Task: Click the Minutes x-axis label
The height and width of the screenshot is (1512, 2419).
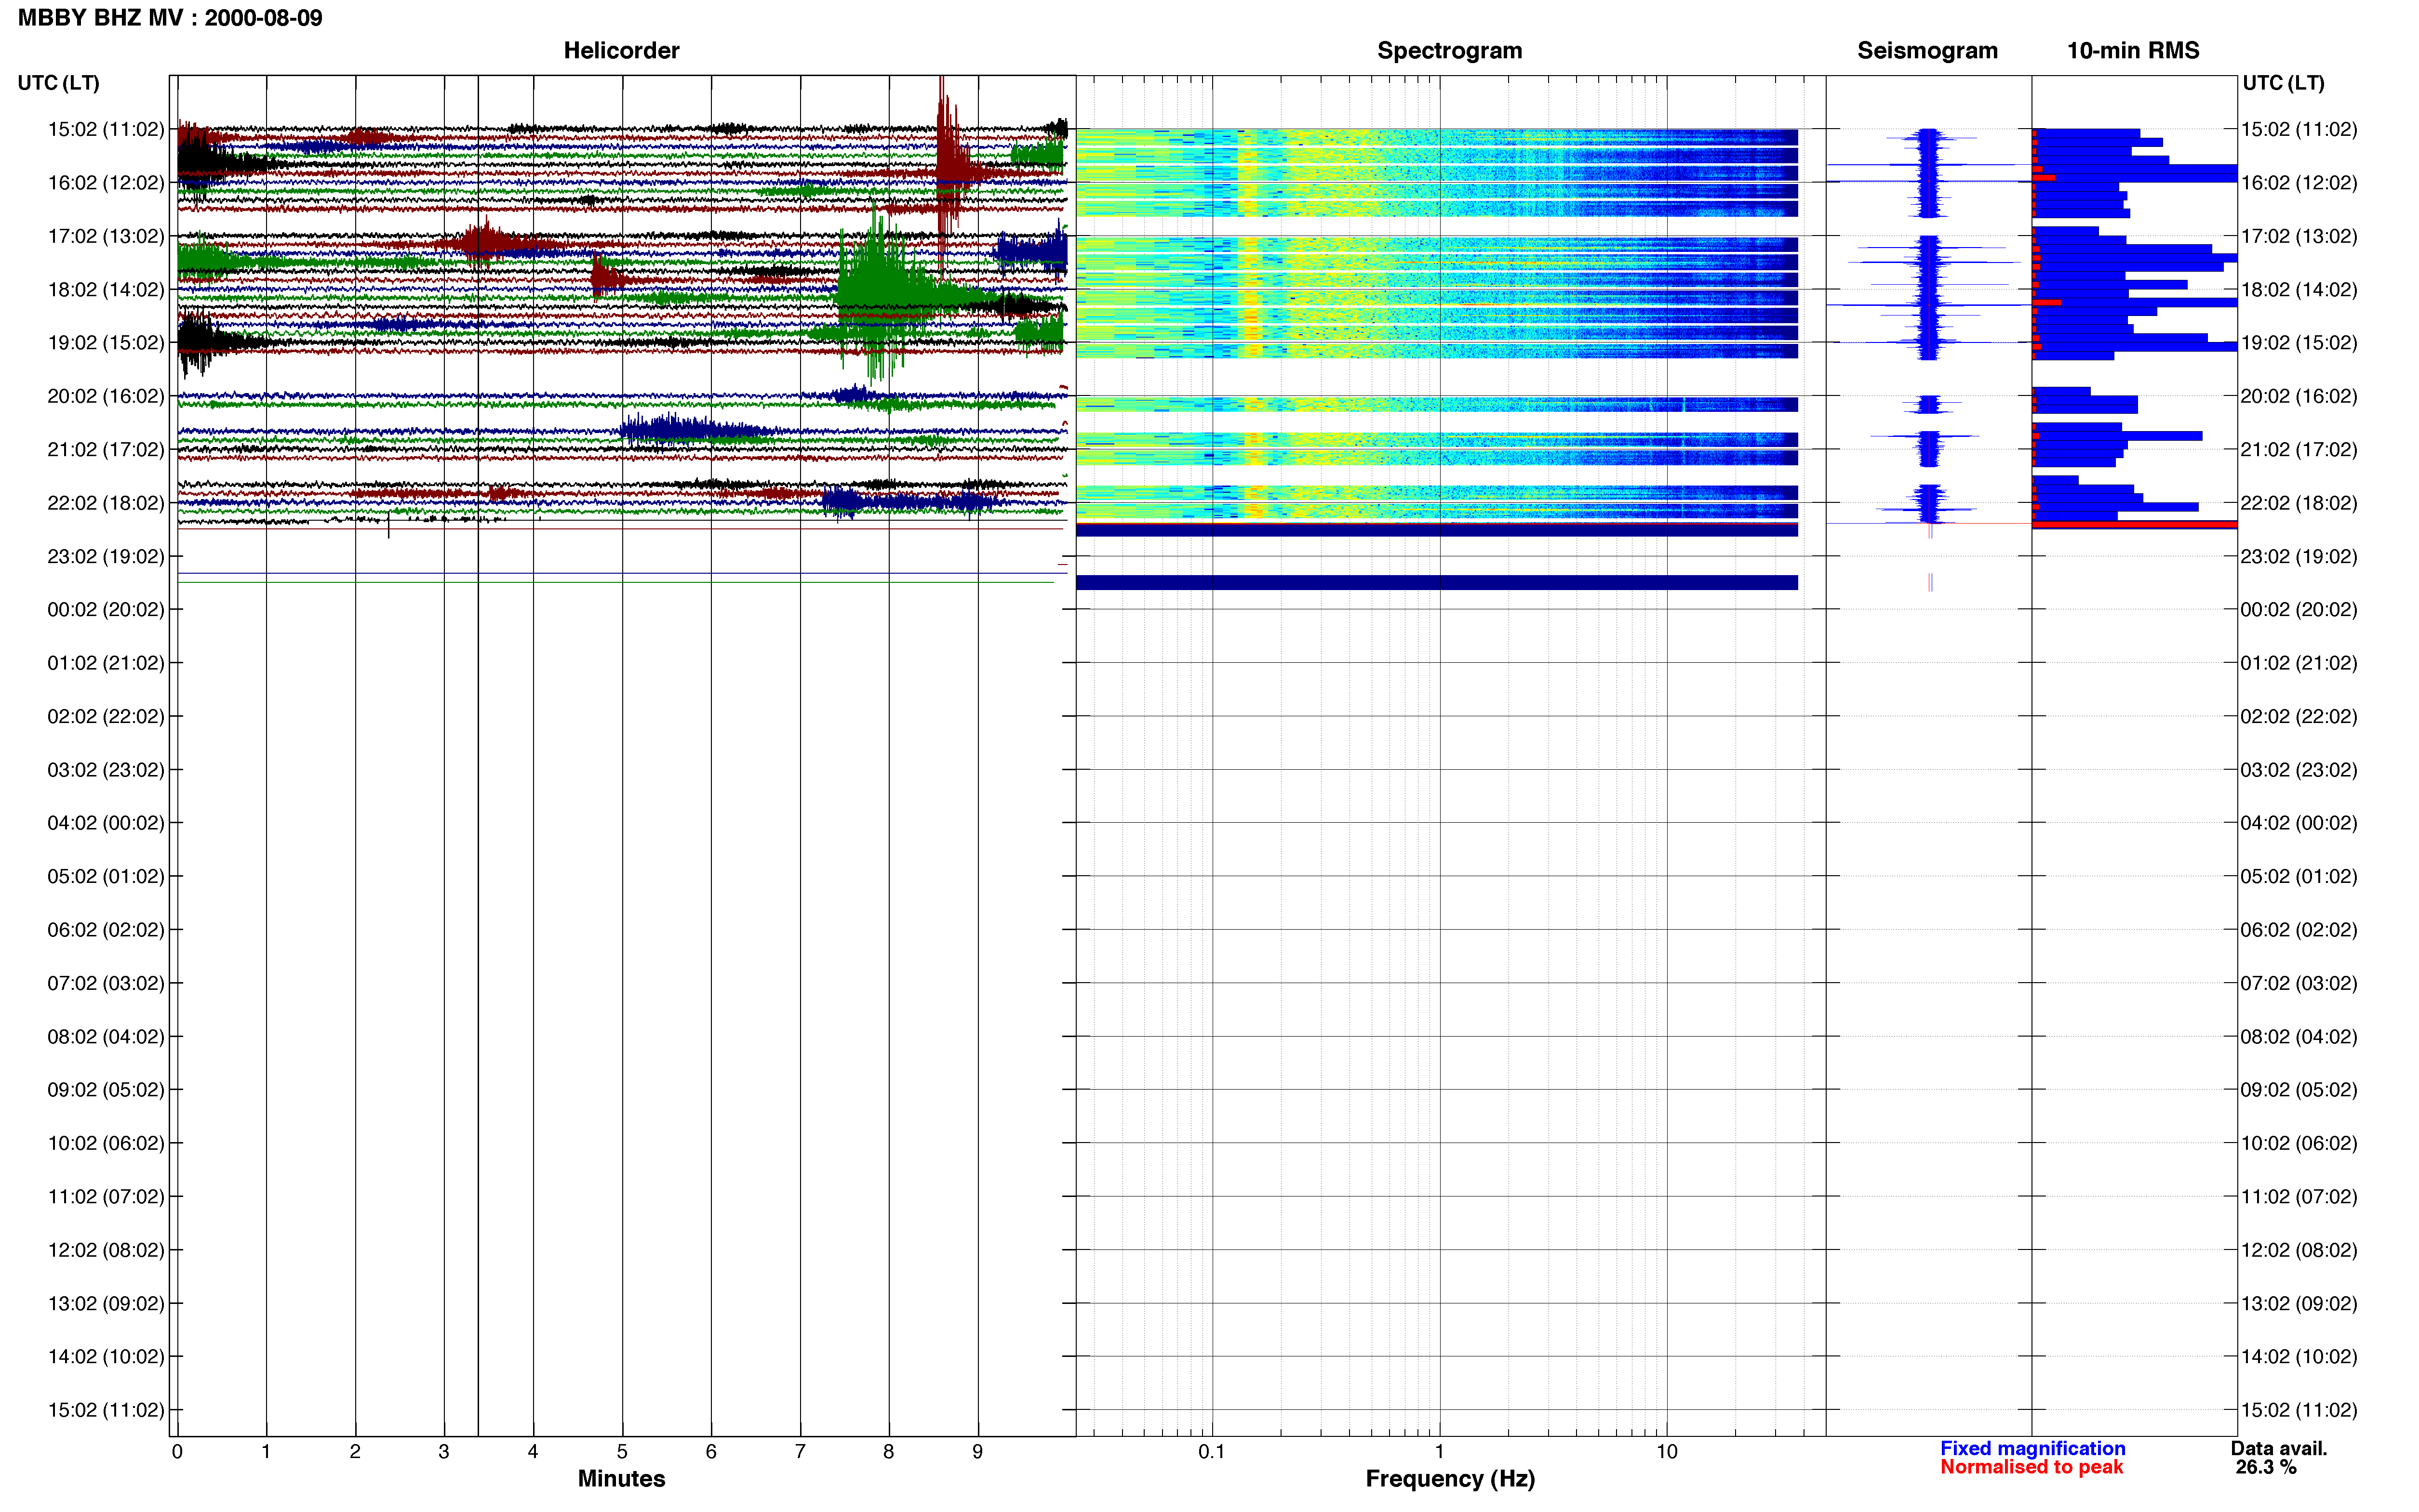Action: click(621, 1478)
